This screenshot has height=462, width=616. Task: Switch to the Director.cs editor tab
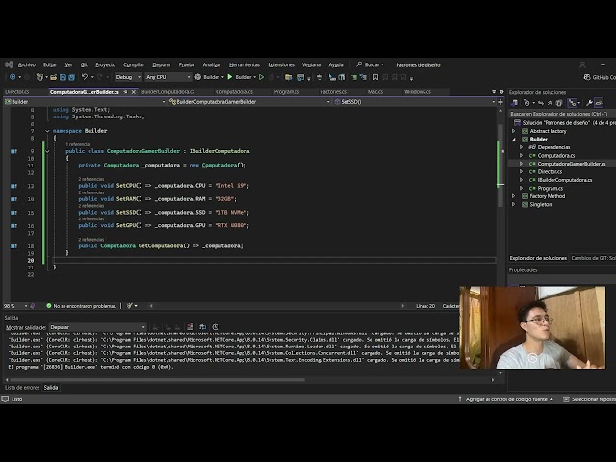tap(17, 92)
